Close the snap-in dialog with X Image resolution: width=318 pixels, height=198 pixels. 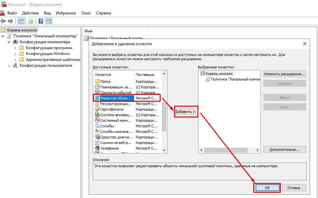(x=305, y=44)
